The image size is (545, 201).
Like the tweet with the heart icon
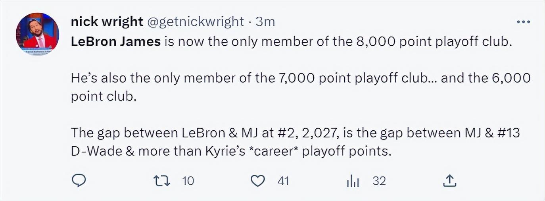[x=258, y=181]
